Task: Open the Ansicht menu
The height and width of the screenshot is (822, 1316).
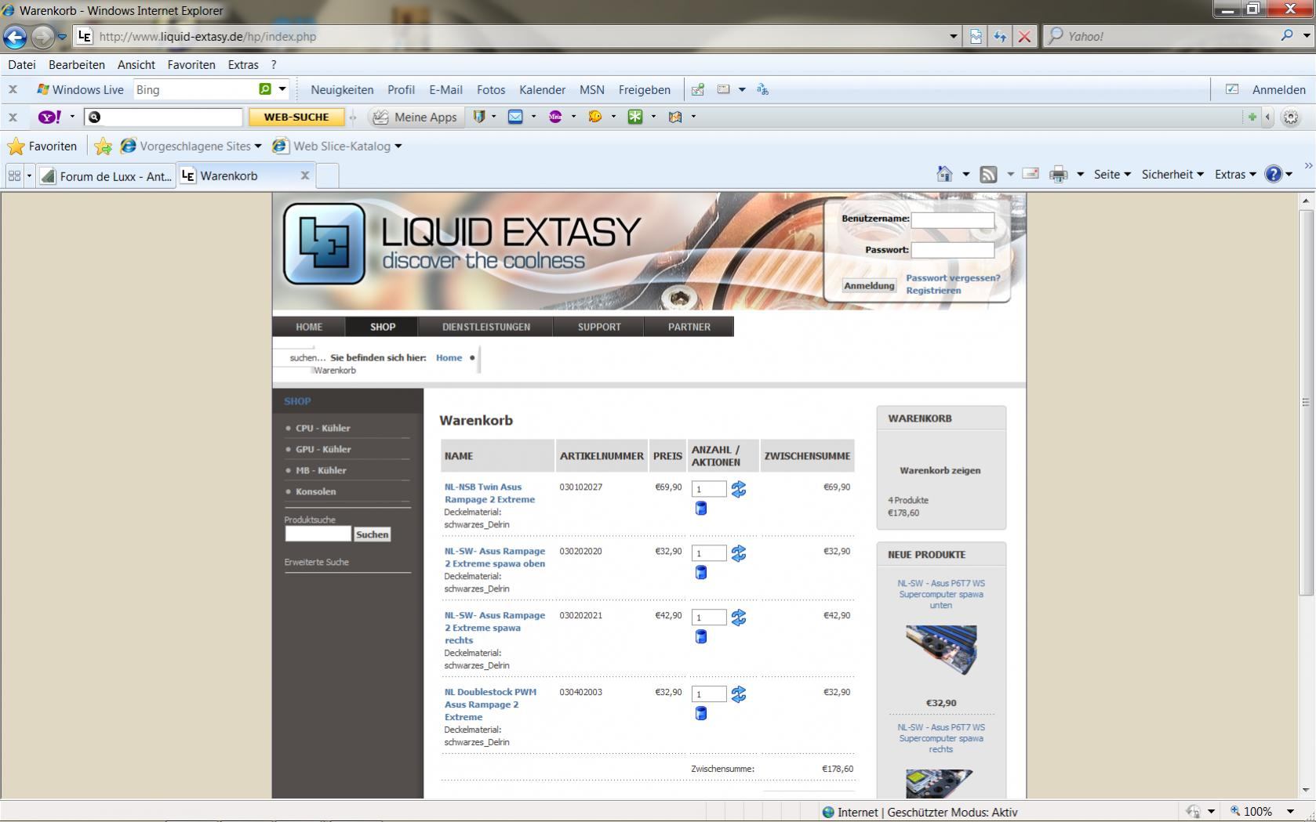Action: (x=136, y=65)
